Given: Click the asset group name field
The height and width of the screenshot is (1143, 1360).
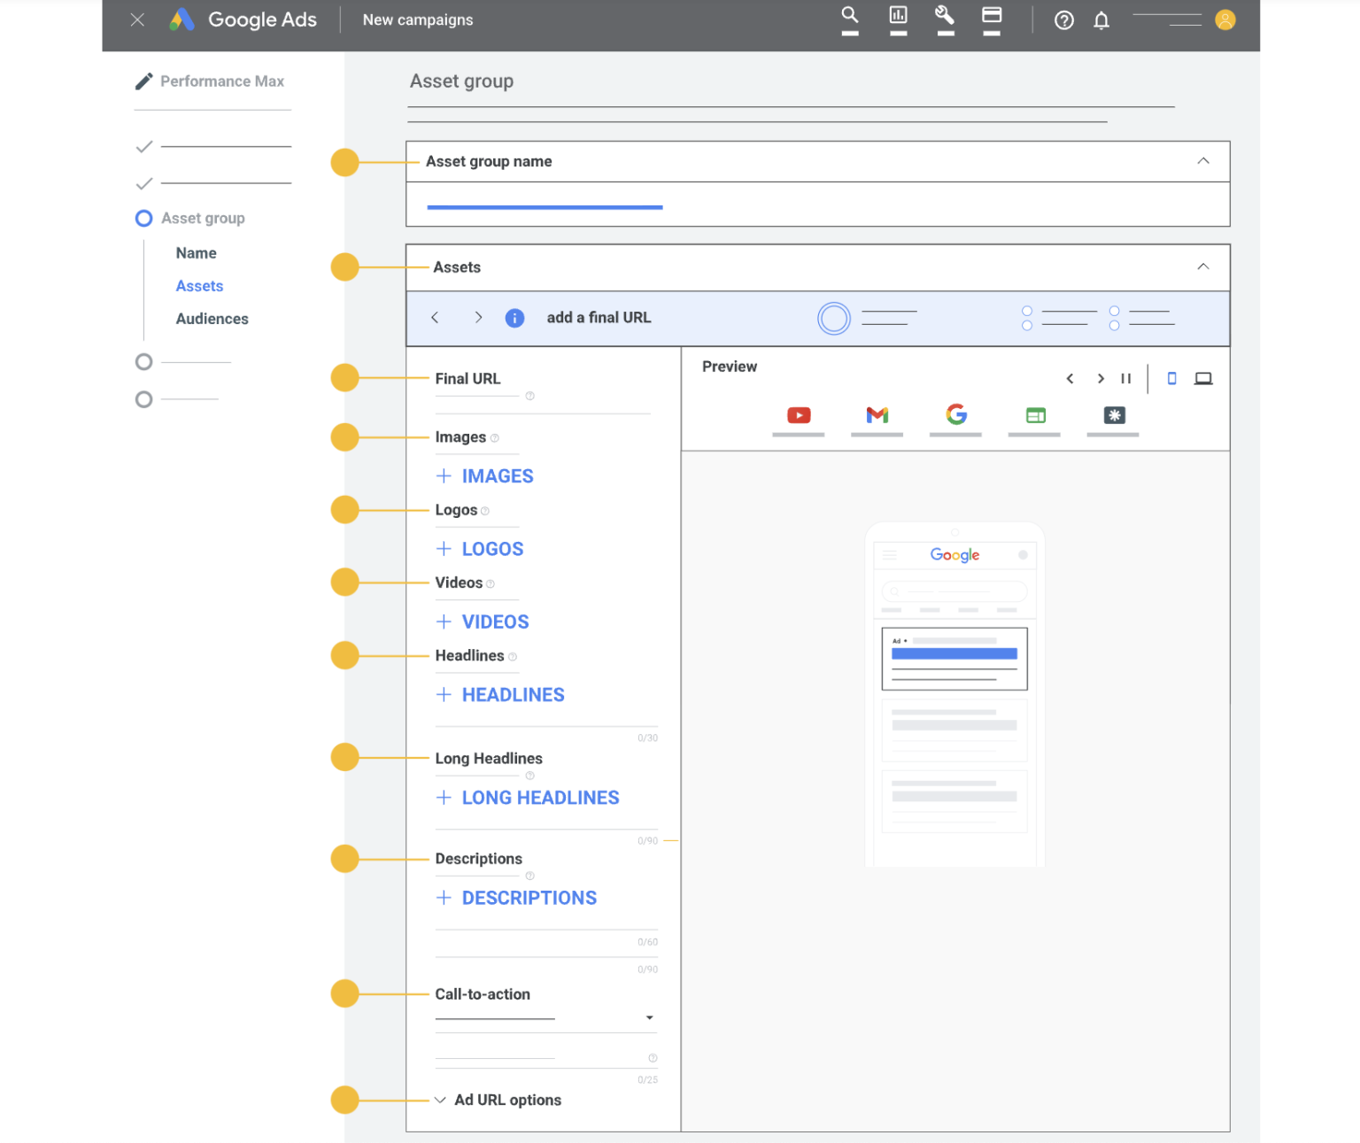Looking at the screenshot, I should point(545,205).
